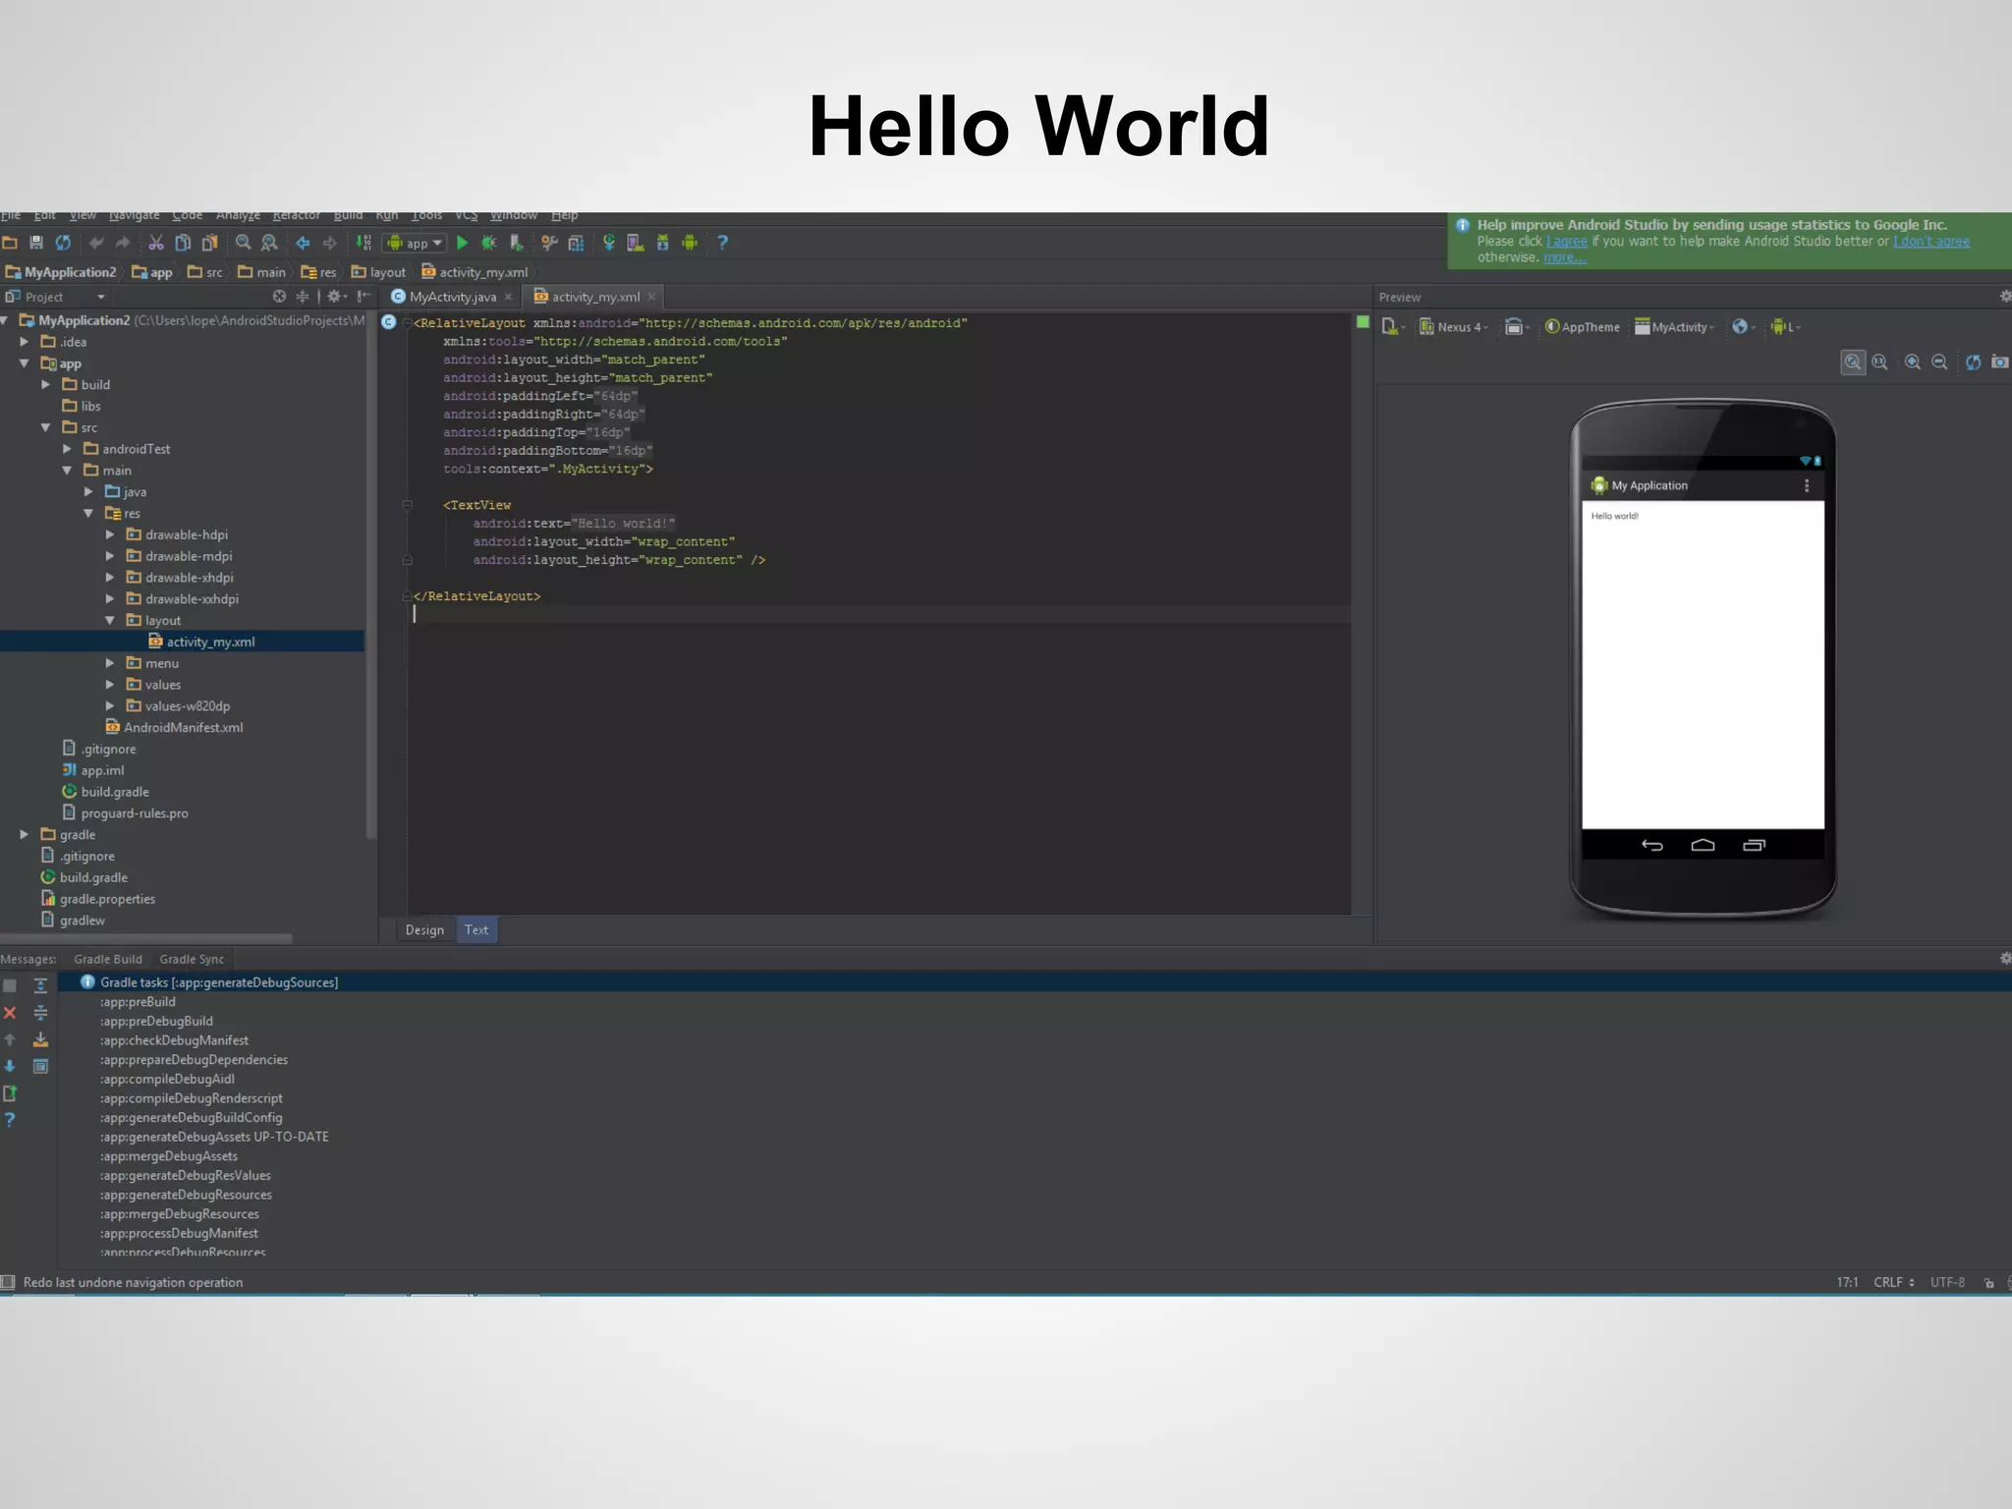Click the UTF-8 encoding in status bar
The width and height of the screenshot is (2012, 1509).
(1947, 1282)
